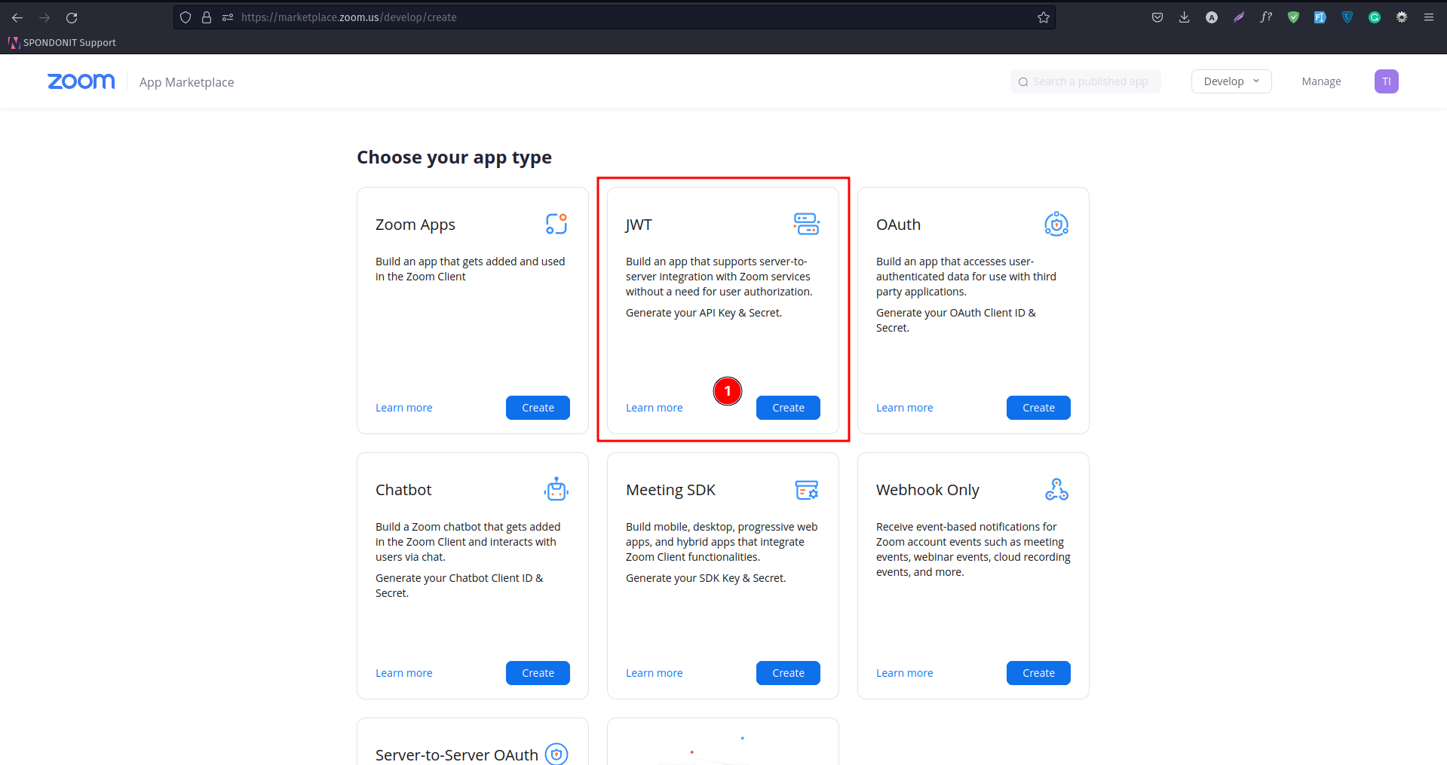Learn more about JWT

tap(655, 408)
